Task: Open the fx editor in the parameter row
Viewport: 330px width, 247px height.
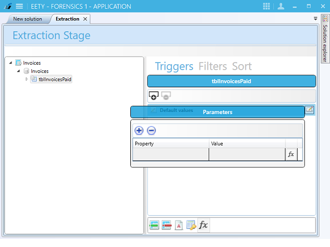Action: point(291,154)
